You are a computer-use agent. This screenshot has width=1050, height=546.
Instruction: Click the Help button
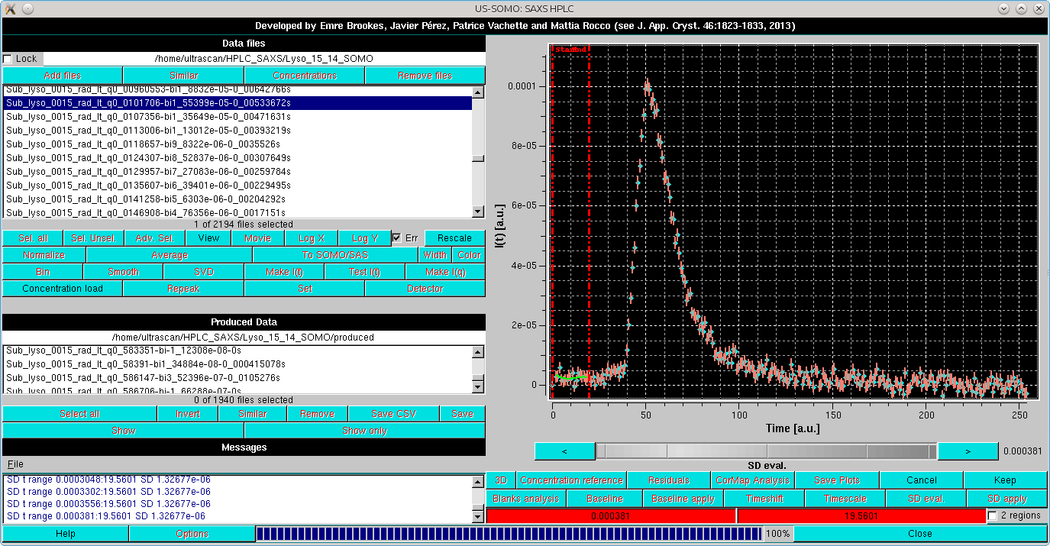pos(66,534)
